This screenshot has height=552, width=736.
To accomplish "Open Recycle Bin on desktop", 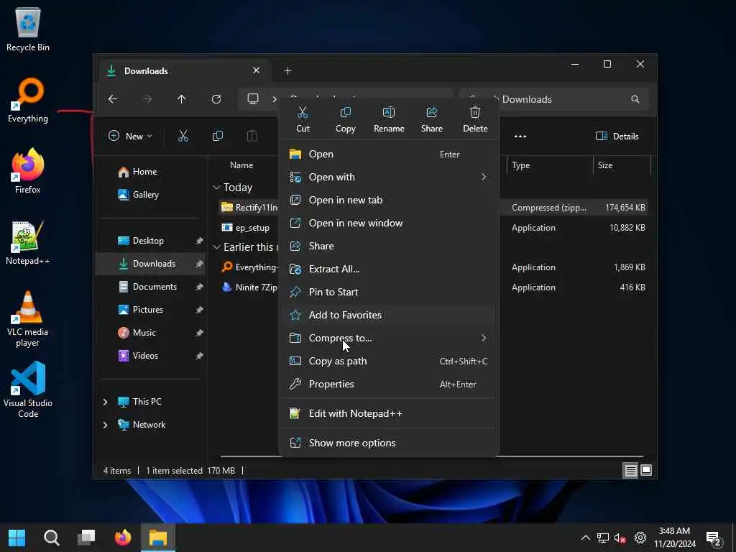I will click(28, 29).
